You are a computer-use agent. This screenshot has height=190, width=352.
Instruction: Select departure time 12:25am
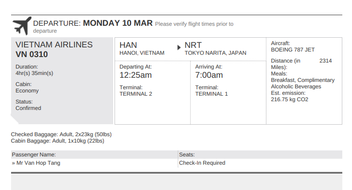135,75
